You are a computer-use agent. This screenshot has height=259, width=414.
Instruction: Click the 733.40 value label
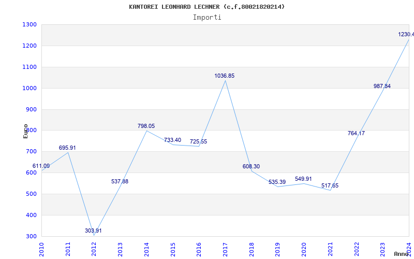click(172, 140)
